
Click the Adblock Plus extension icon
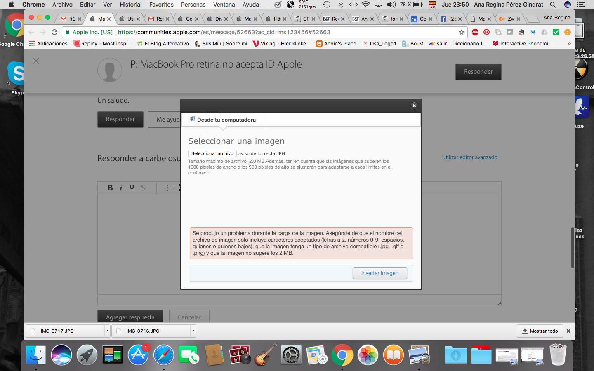475,32
